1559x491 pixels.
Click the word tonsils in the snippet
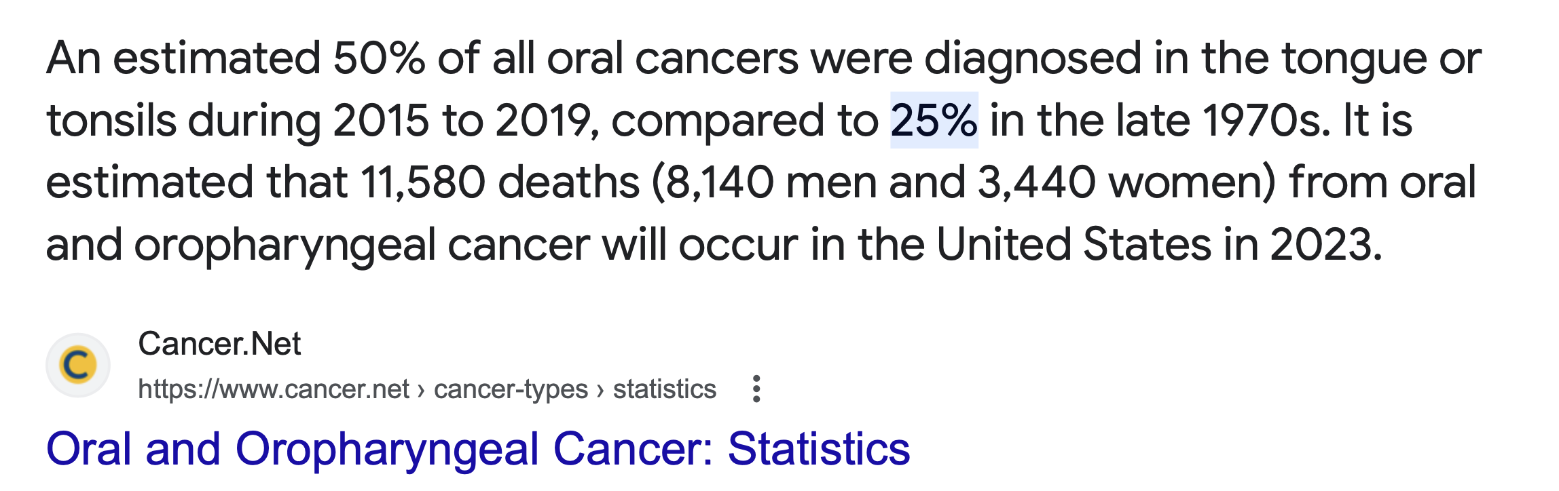[x=111, y=121]
